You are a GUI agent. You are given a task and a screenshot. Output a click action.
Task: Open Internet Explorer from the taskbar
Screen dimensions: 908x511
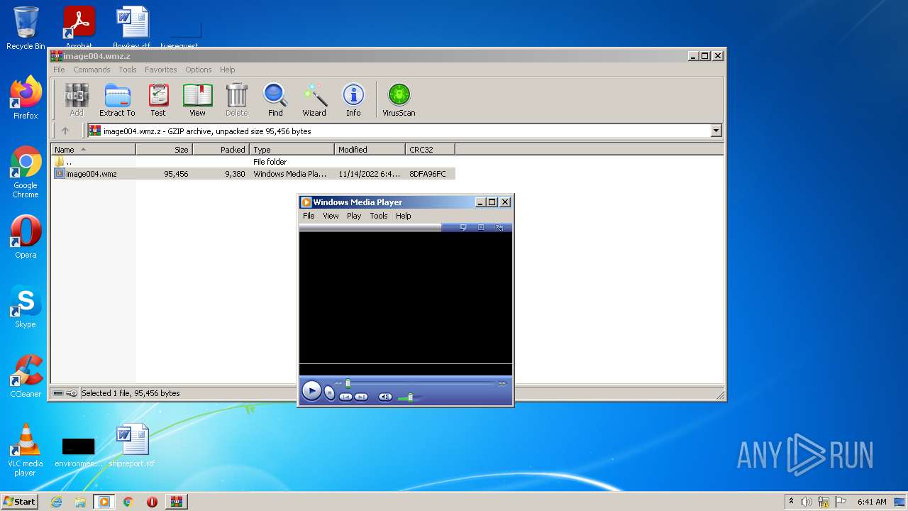(x=57, y=502)
